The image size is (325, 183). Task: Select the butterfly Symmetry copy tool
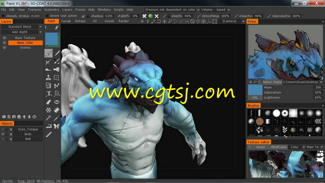tap(56, 126)
